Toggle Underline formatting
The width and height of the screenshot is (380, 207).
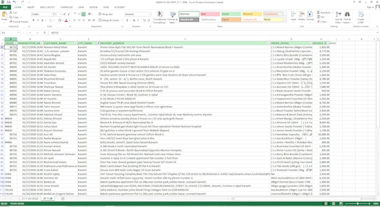[x=42, y=20]
